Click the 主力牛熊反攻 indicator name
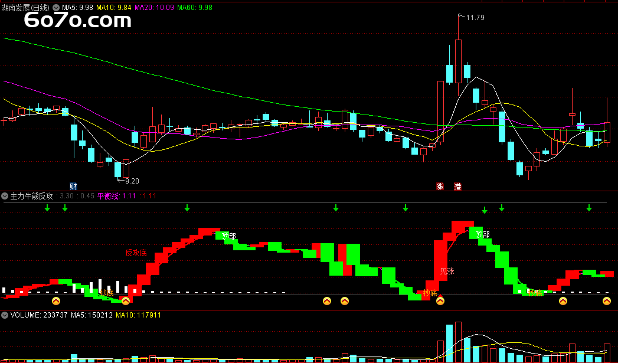618x363 pixels. tap(31, 196)
